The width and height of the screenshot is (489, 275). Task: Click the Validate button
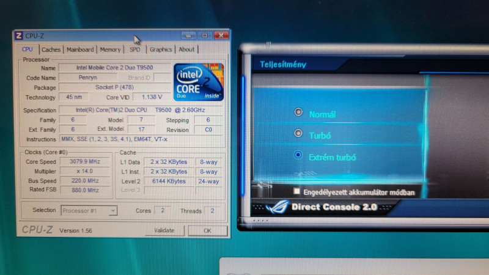click(x=164, y=230)
